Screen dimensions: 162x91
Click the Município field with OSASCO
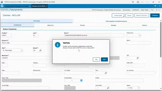click(x=27, y=58)
